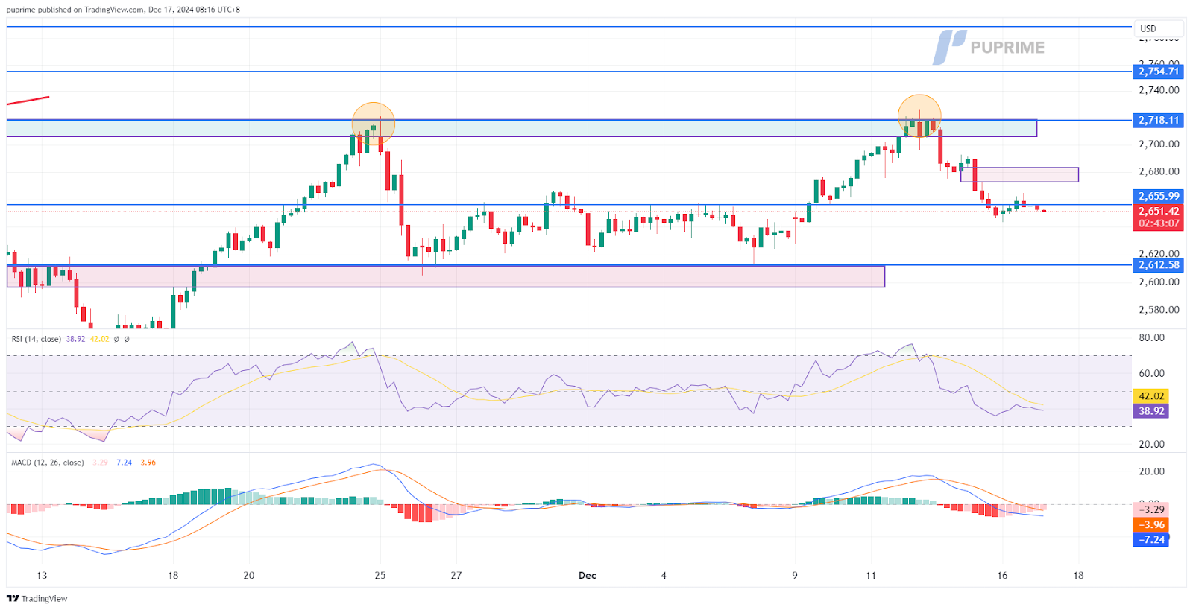Select the 2,612.58 support price tag
Screen dimensions: 1193x610
1158,265
